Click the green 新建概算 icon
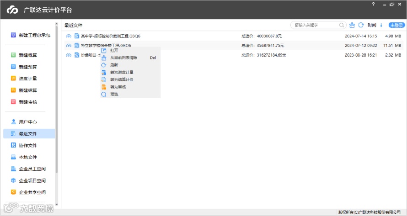Screen dimensions: 407x216 [13, 55]
